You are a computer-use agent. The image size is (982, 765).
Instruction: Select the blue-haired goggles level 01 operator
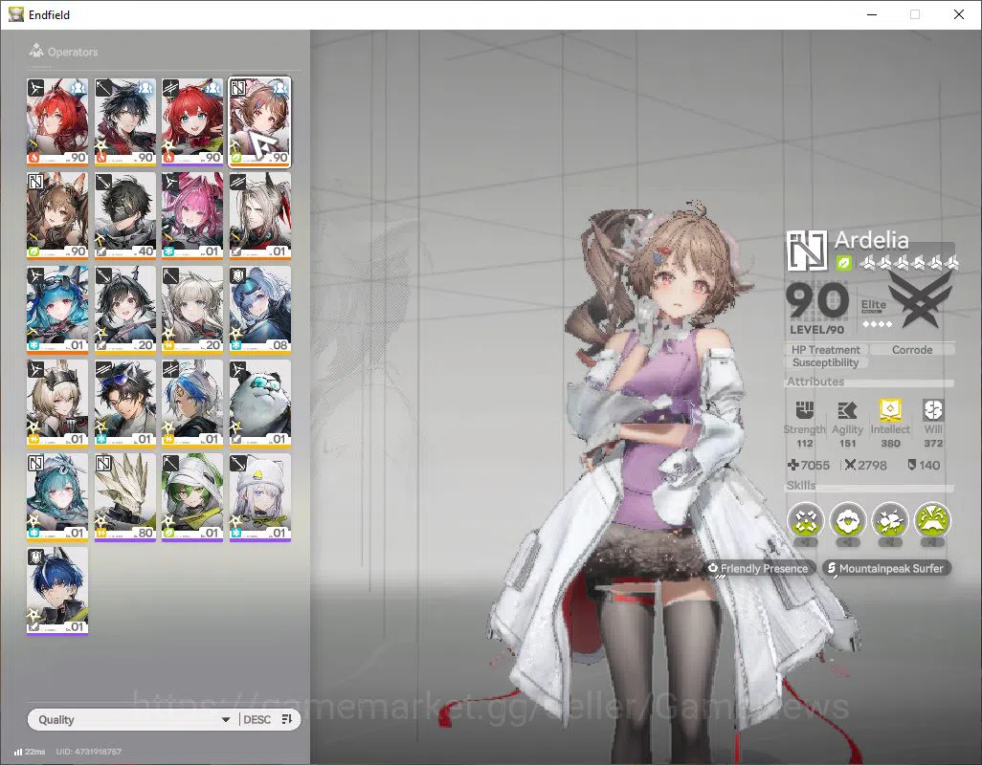(57, 309)
